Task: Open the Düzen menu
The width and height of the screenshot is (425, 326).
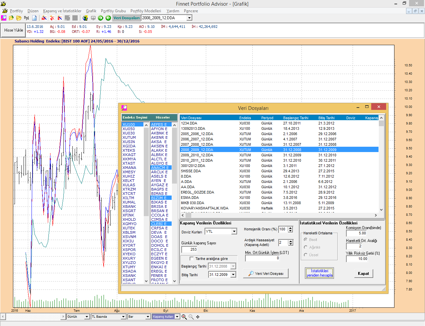Action: pos(33,11)
